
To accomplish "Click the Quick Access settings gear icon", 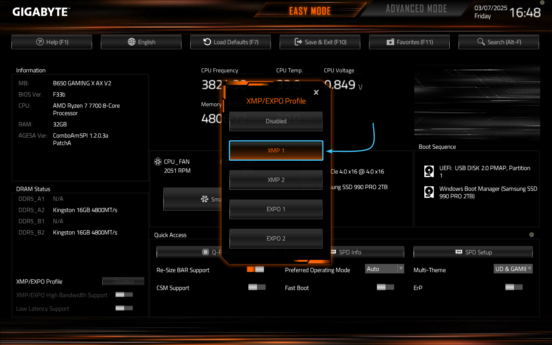I will point(532,235).
